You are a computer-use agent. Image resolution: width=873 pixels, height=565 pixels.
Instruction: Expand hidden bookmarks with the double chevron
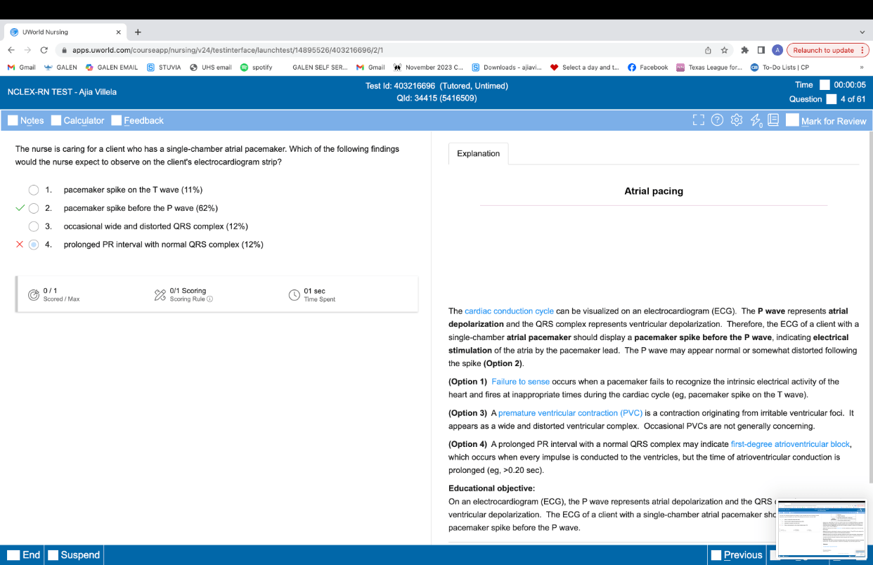click(x=862, y=67)
